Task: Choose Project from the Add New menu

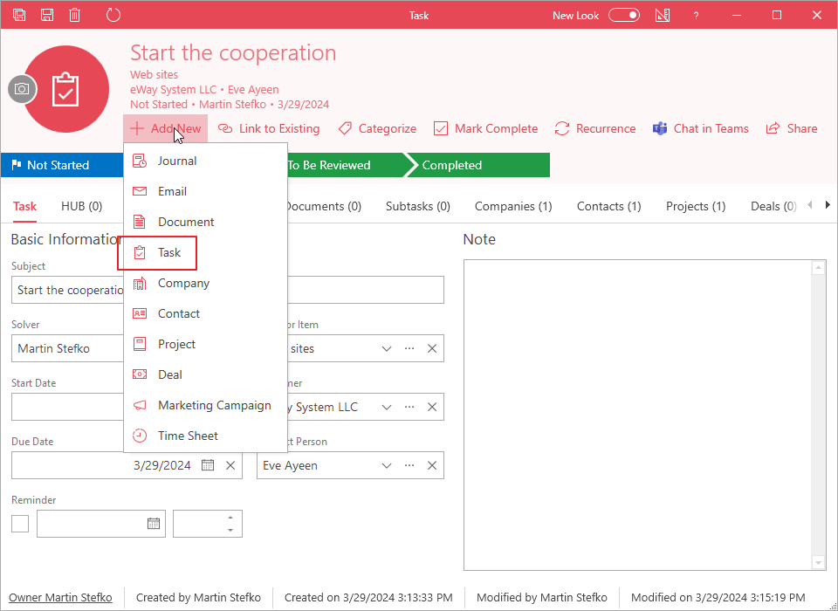Action: (206, 344)
